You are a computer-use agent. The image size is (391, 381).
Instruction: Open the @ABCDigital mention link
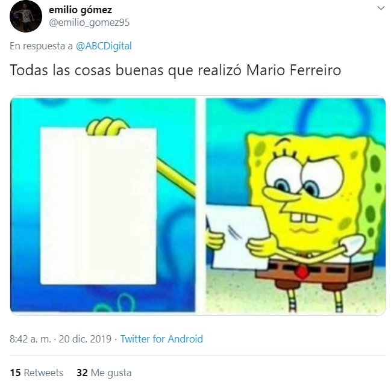coord(104,46)
